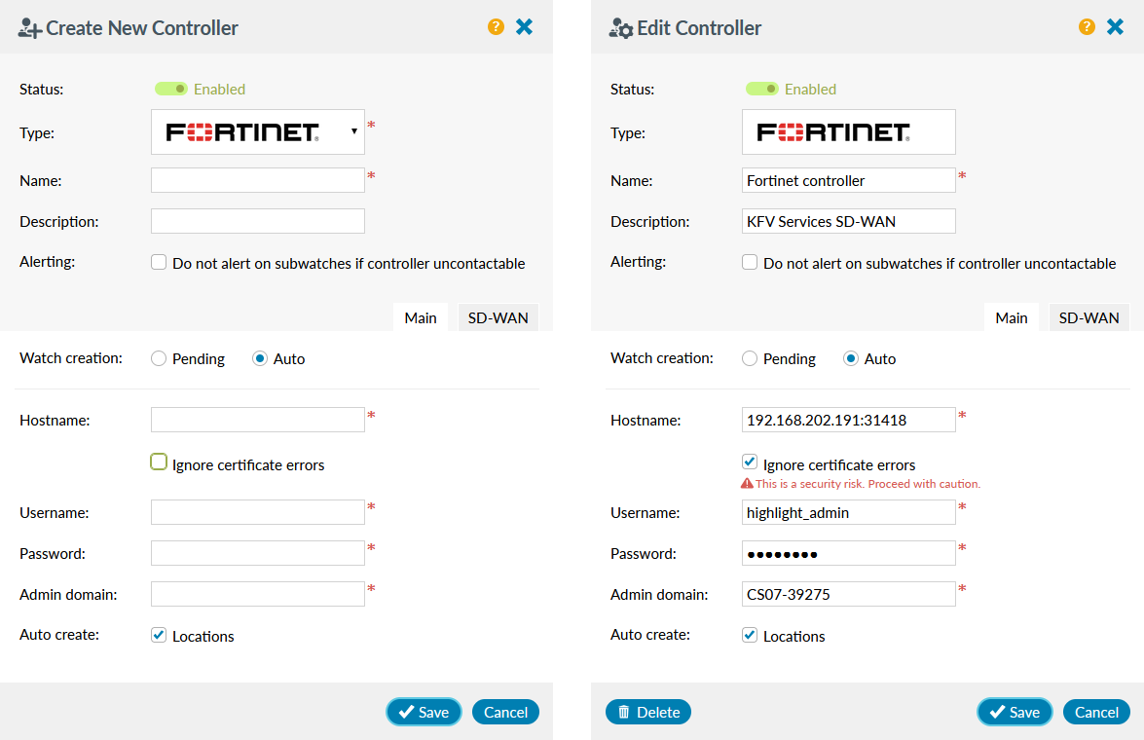Click the security risk warning triangle
The width and height of the screenshot is (1144, 740).
749,484
